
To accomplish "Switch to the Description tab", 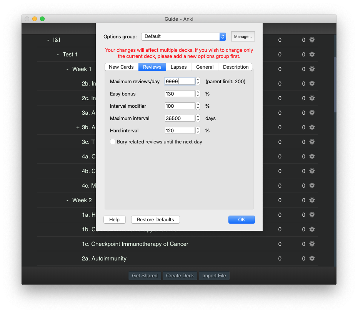I will pos(236,67).
